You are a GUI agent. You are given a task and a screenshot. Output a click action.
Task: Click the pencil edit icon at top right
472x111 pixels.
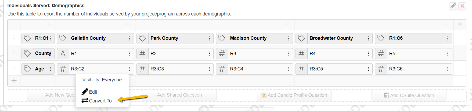[x=453, y=6]
